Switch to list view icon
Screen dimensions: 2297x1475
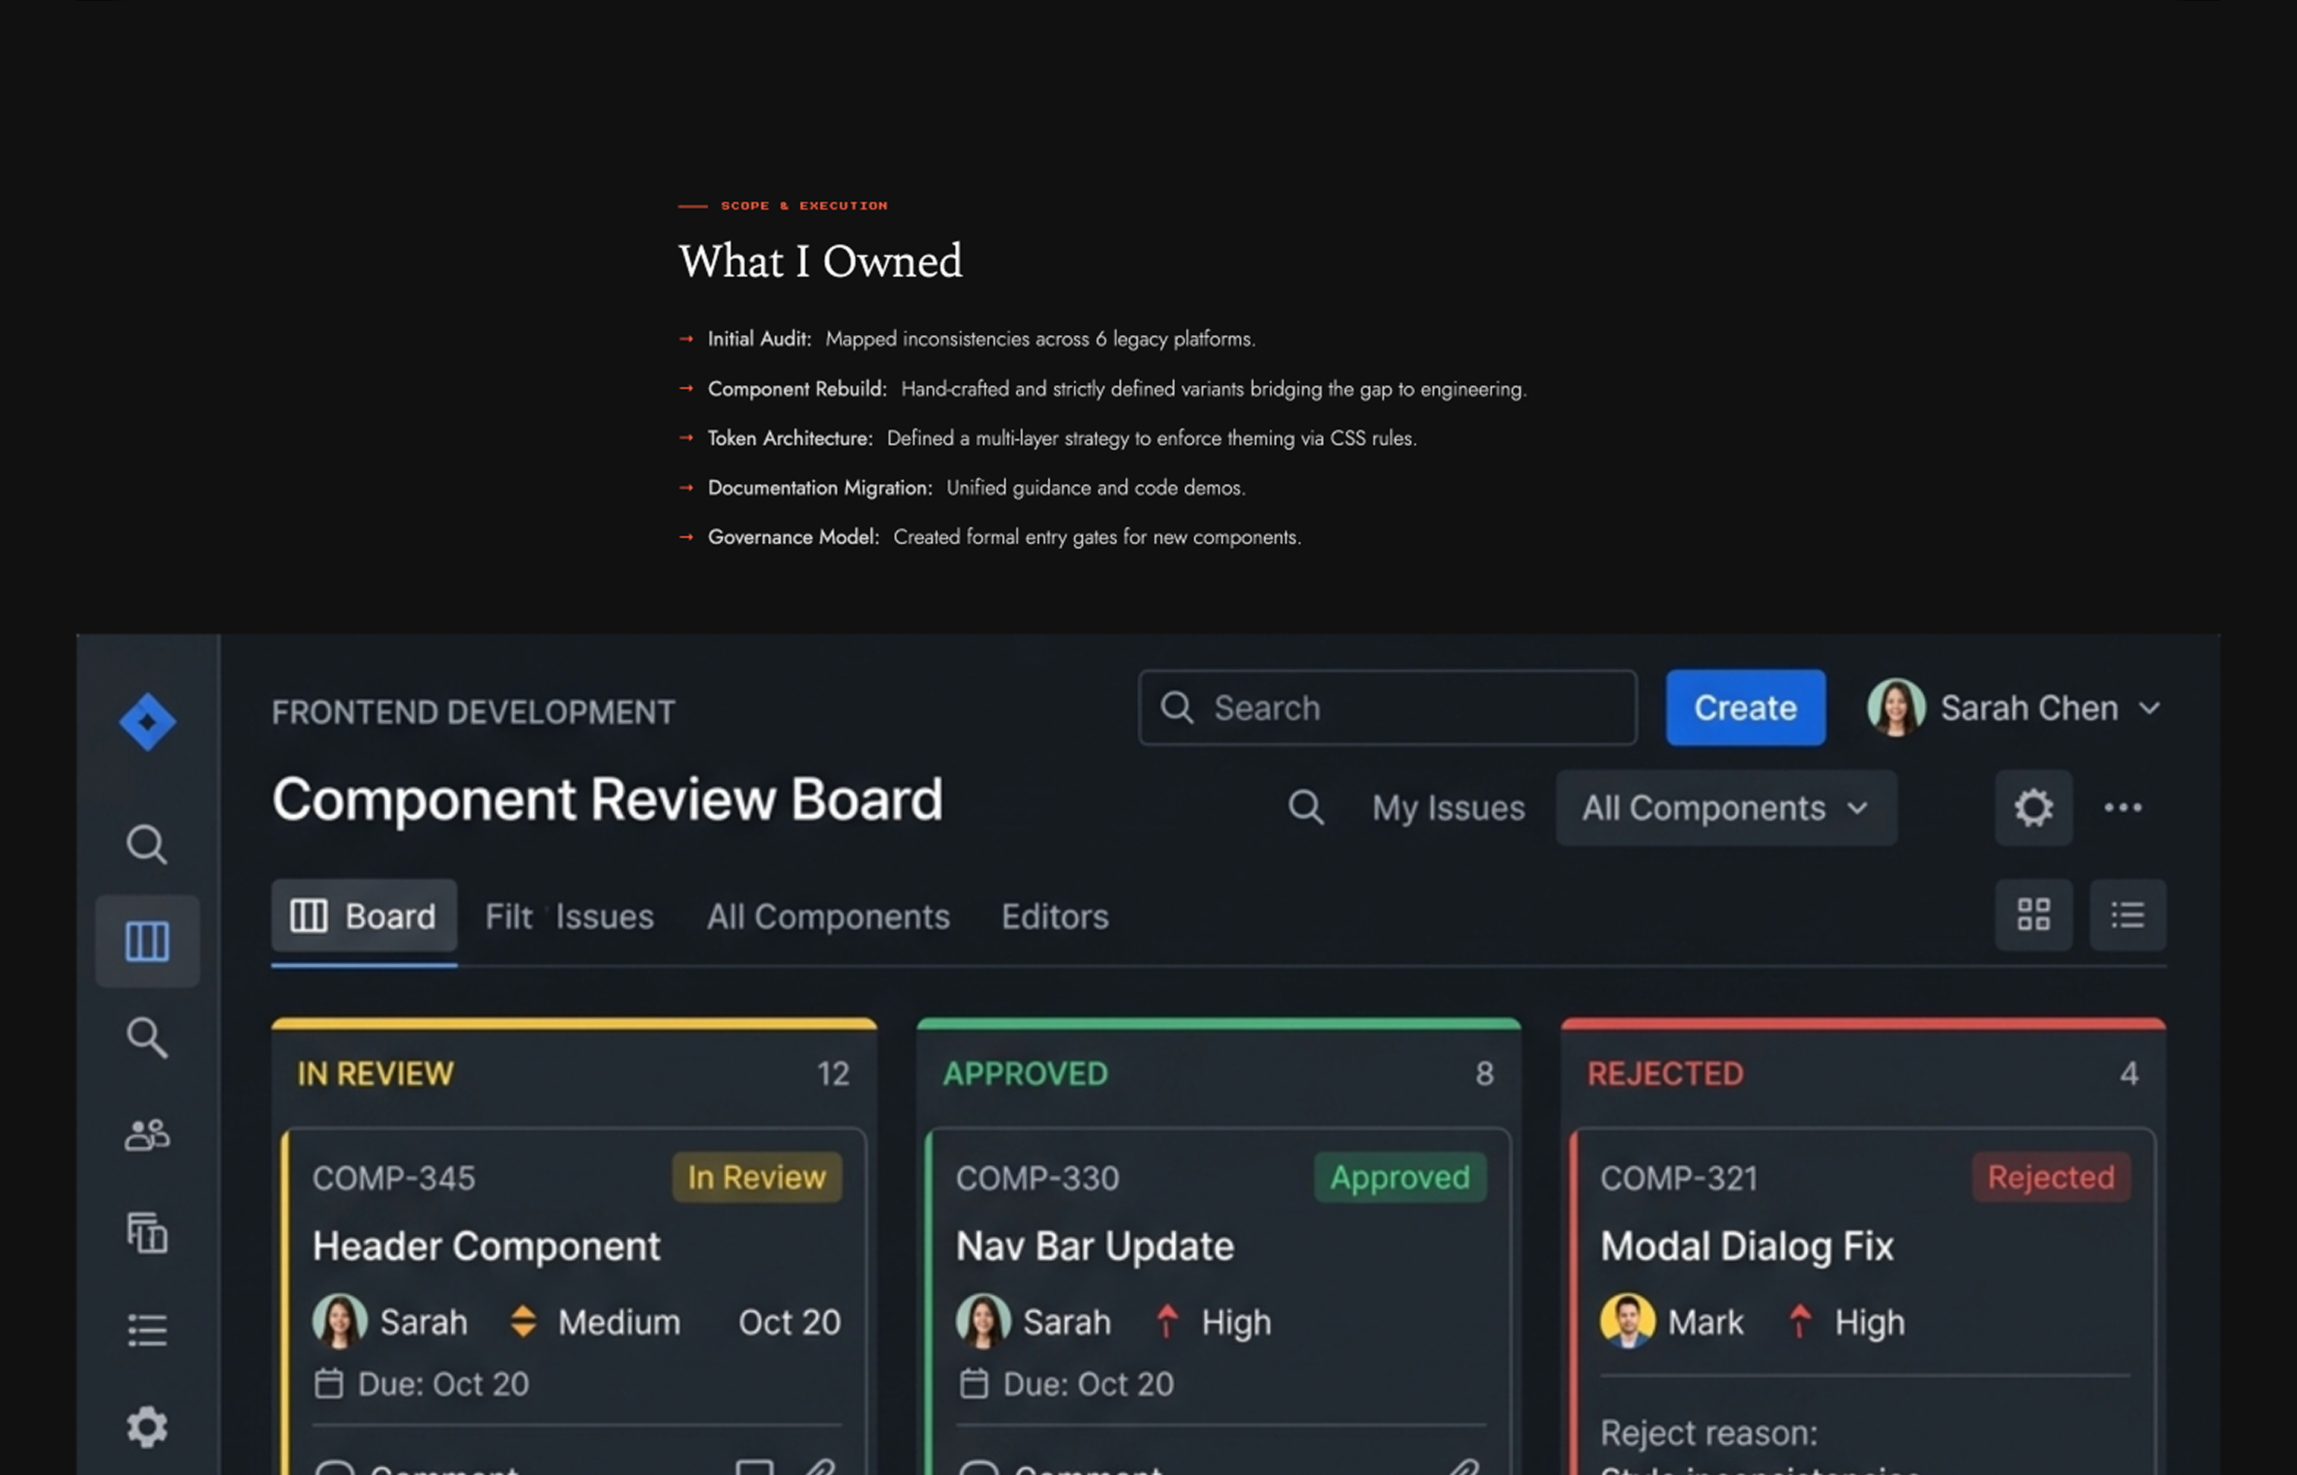[x=2128, y=914]
